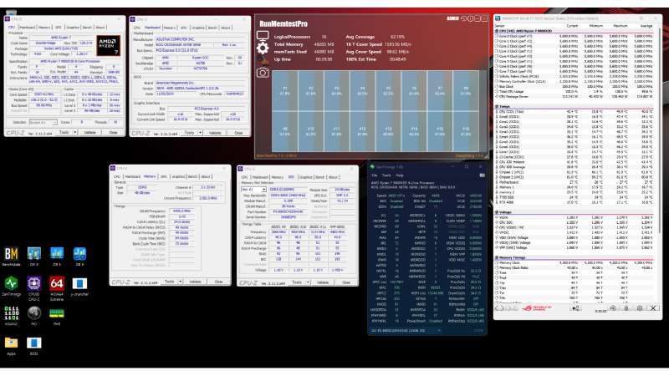
Task: Open the Slot #1 dropdown in CPU-Z SPD window
Action: (254, 190)
